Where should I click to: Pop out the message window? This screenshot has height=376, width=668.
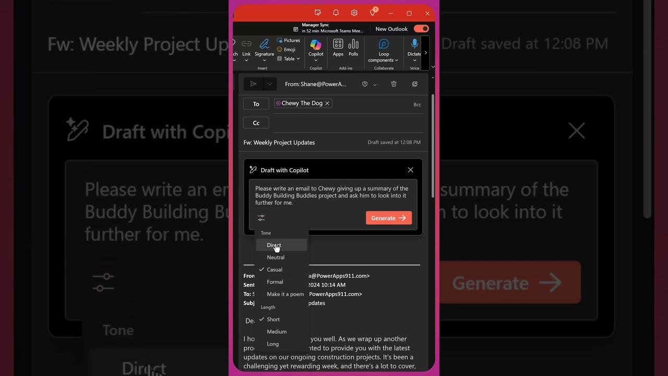coord(415,84)
